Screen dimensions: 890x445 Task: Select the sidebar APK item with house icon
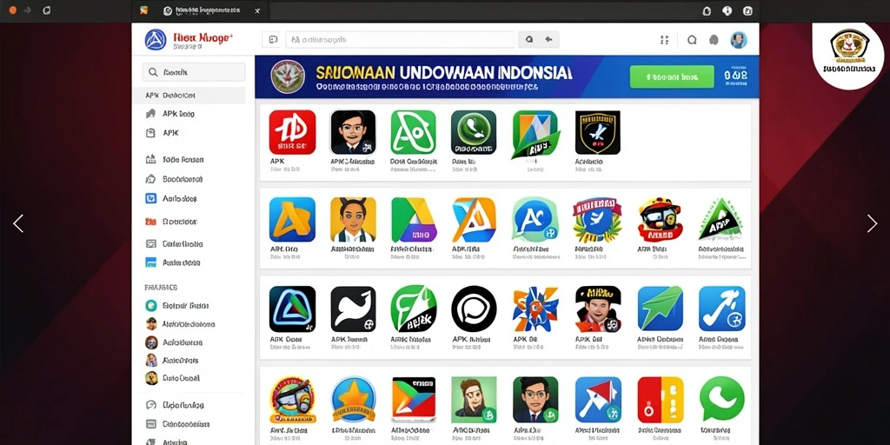click(170, 114)
